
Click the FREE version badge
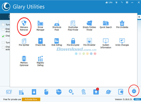[137, 99]
